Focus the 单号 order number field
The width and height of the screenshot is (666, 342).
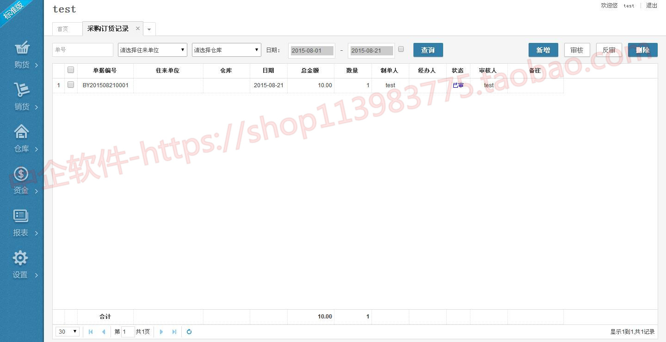point(83,50)
